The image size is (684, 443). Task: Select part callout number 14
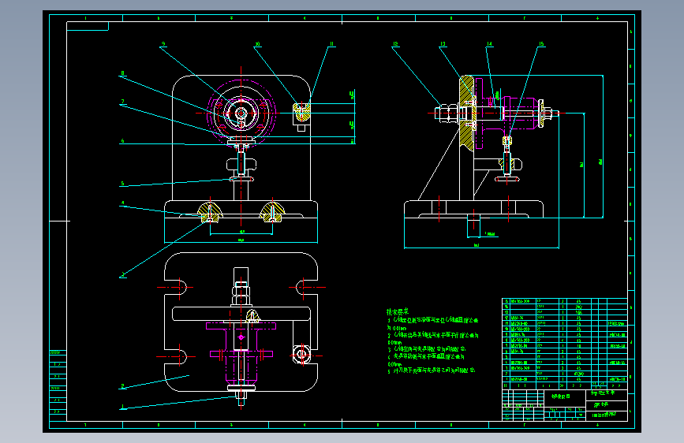click(489, 44)
